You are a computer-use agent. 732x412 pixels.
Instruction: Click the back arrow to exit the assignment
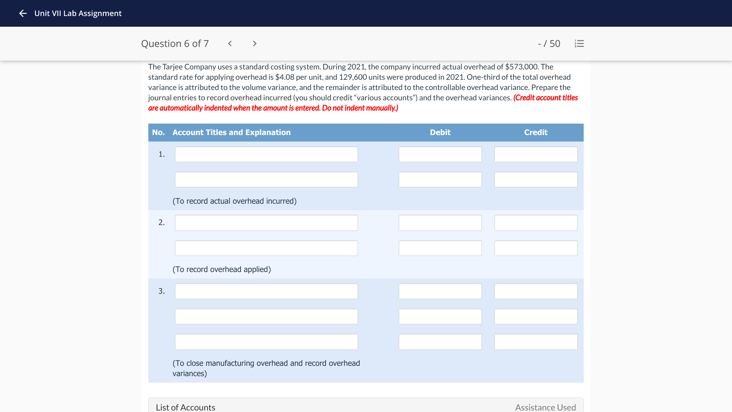click(x=23, y=13)
